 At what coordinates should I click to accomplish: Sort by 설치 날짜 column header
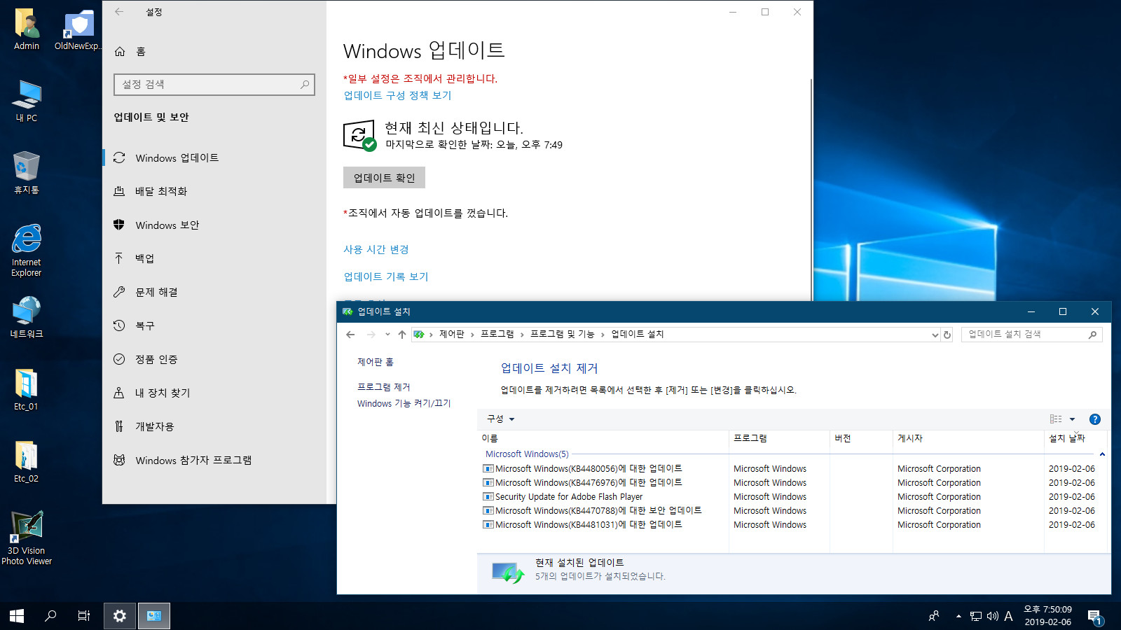[x=1075, y=438]
